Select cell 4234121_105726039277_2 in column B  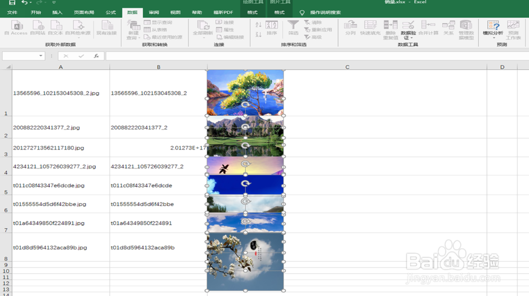pos(158,166)
